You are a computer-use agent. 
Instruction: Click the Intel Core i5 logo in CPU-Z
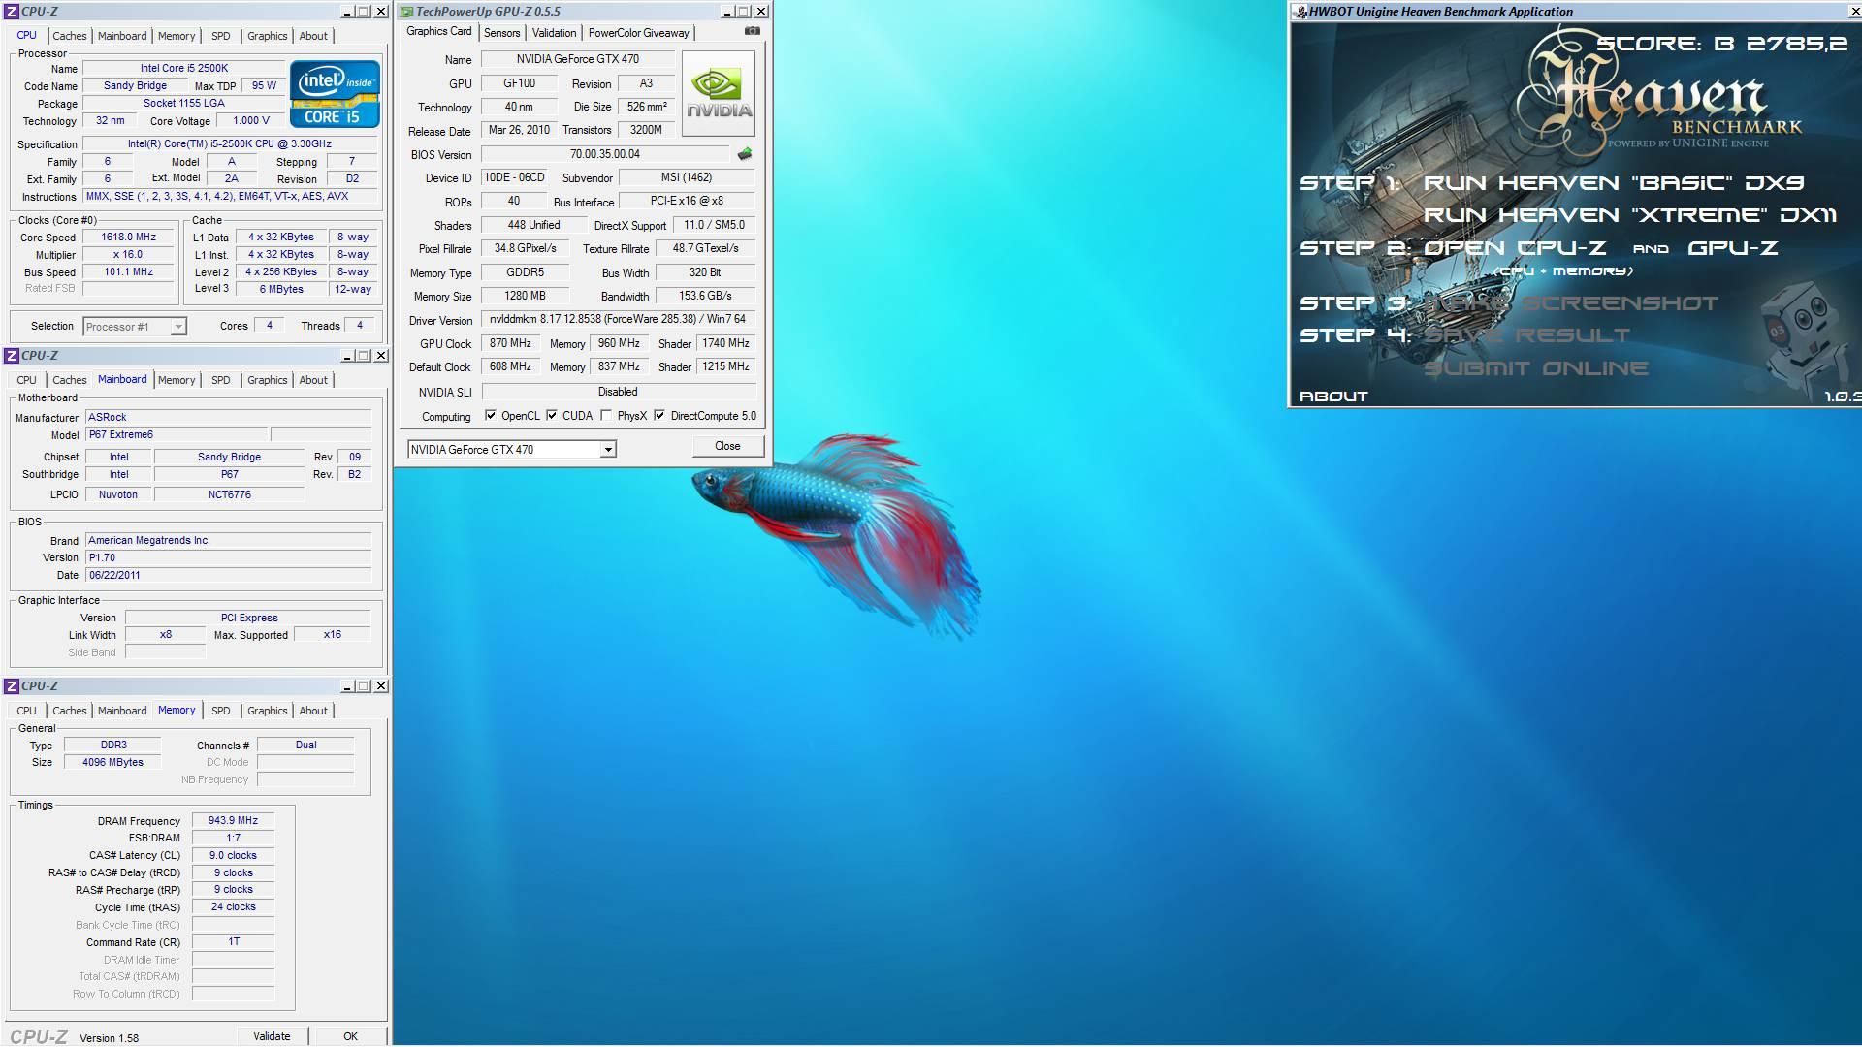(x=335, y=94)
